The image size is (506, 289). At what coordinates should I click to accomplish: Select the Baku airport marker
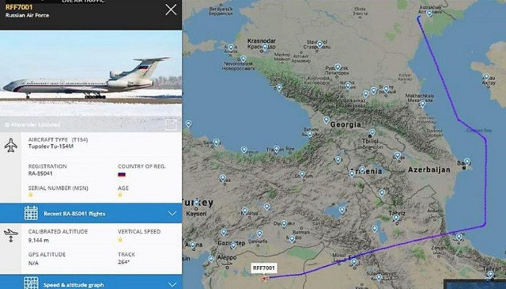pyautogui.click(x=467, y=162)
